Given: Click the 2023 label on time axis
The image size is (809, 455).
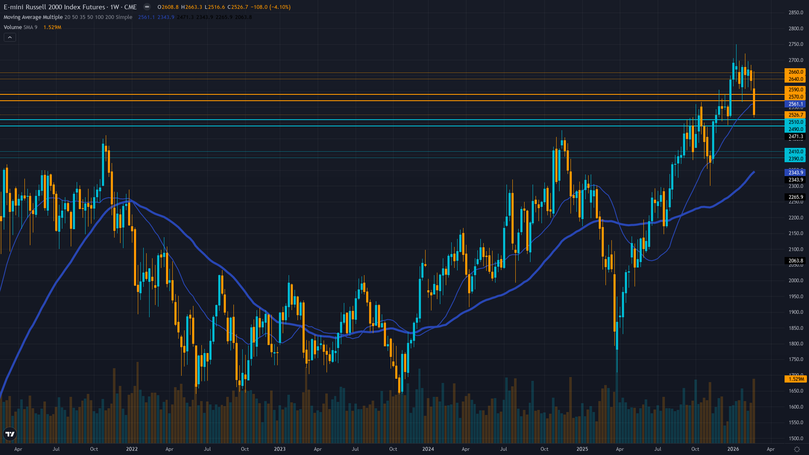Looking at the screenshot, I should coord(280,449).
